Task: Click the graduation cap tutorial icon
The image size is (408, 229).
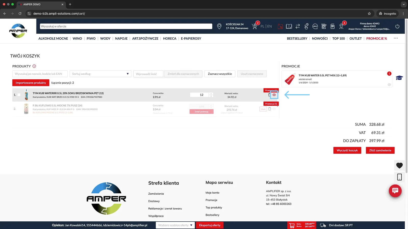Action: point(399,78)
